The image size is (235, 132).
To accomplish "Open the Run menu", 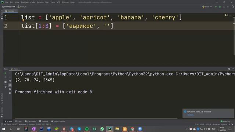I will tap(47, 2).
